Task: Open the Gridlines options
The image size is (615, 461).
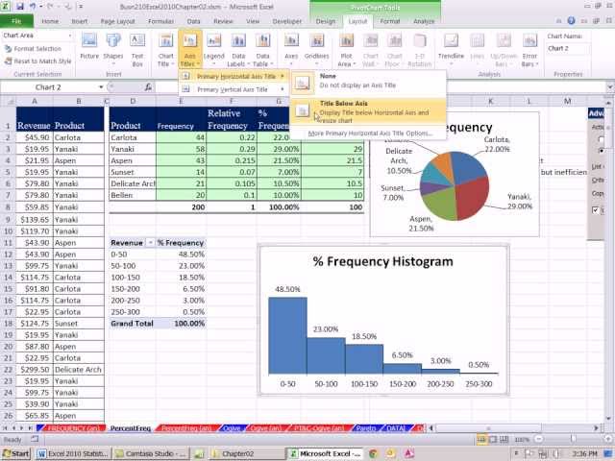Action: pos(316,49)
